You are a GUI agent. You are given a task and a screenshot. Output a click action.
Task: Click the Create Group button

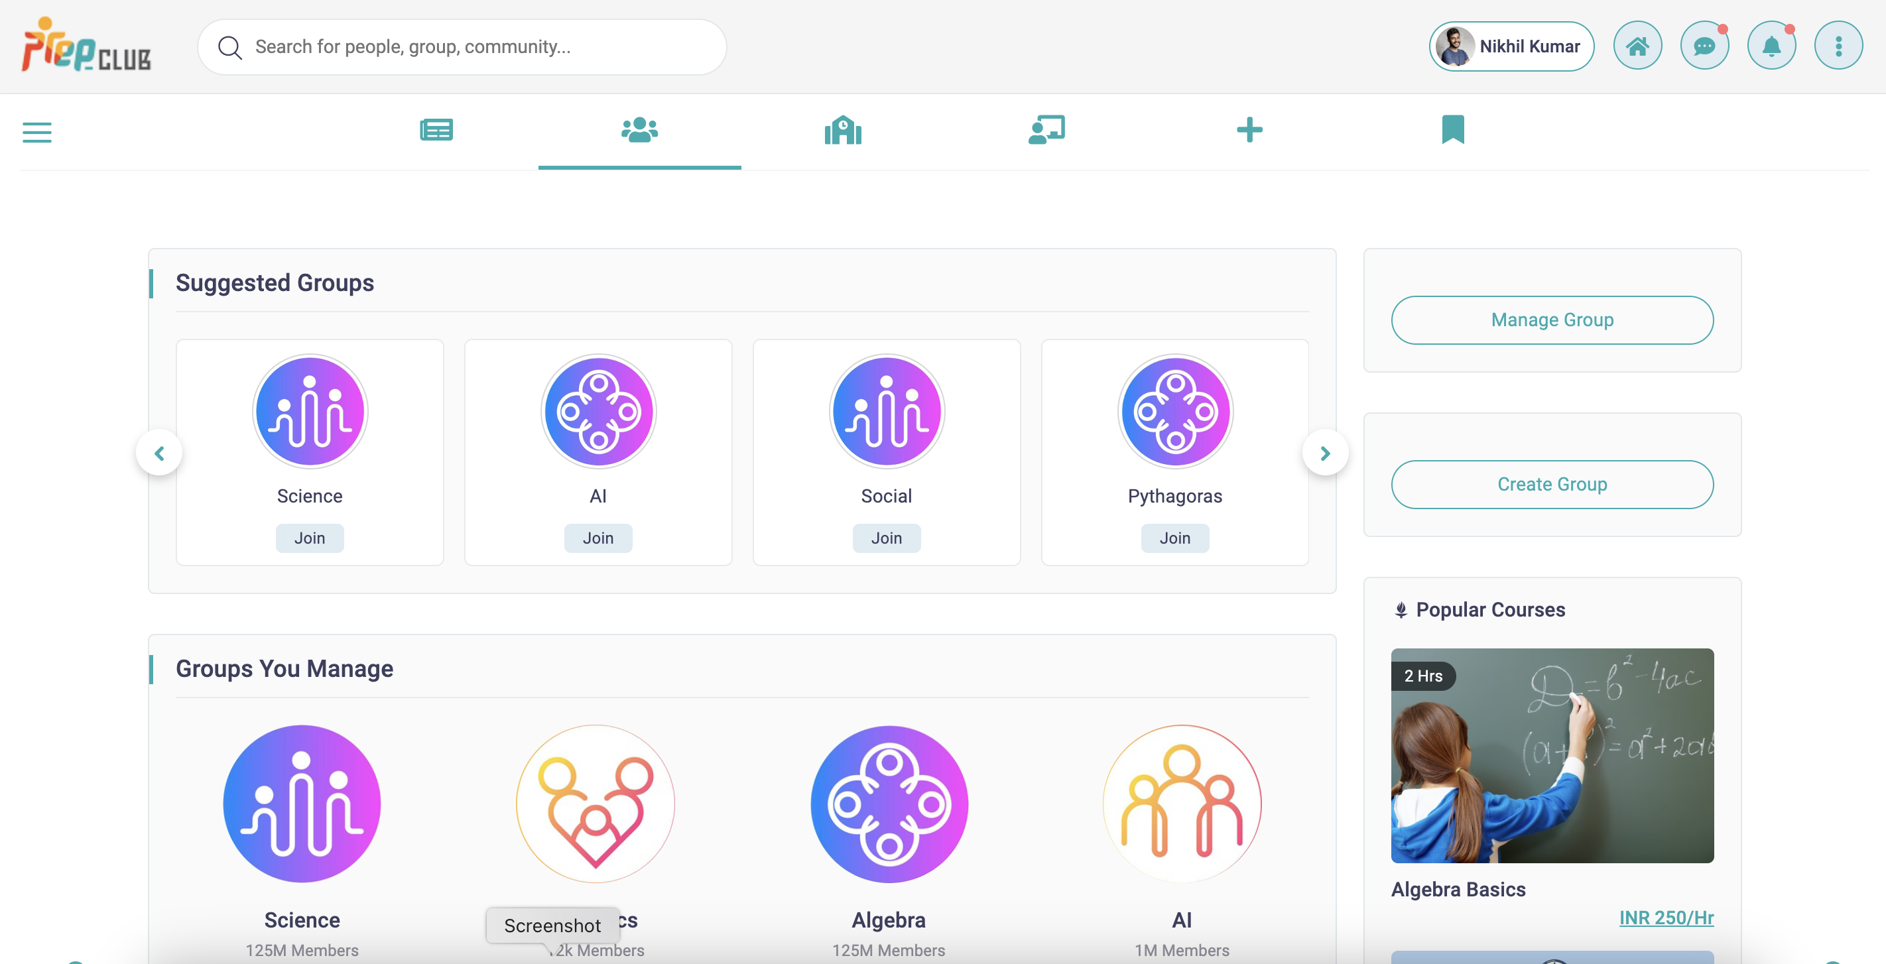click(x=1552, y=485)
